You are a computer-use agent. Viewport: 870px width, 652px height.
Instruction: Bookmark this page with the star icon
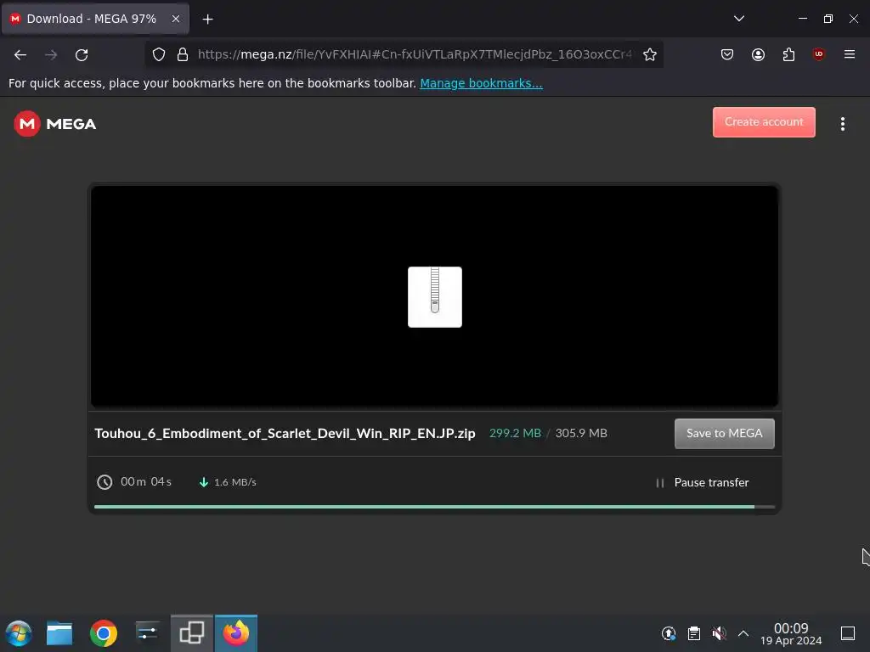650,54
